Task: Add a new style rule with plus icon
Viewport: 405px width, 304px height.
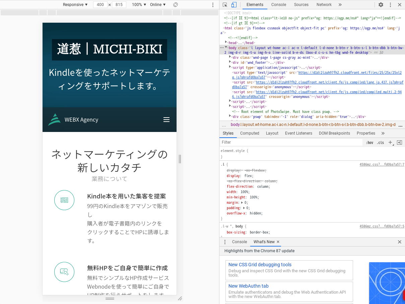Action: (390, 143)
